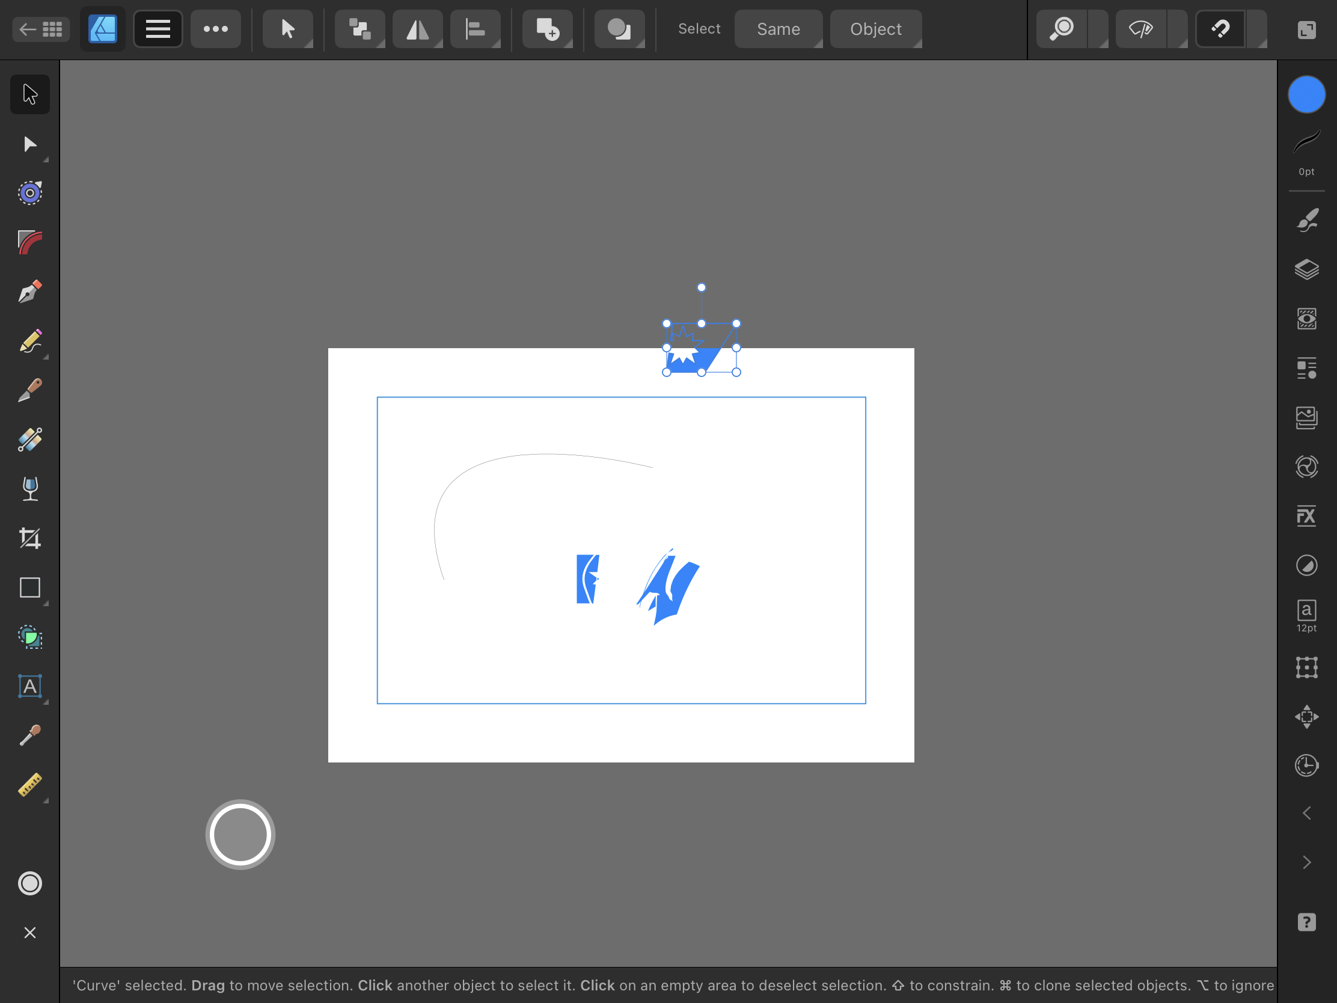The height and width of the screenshot is (1003, 1337).
Task: Select the Node tool
Action: pyautogui.click(x=29, y=144)
